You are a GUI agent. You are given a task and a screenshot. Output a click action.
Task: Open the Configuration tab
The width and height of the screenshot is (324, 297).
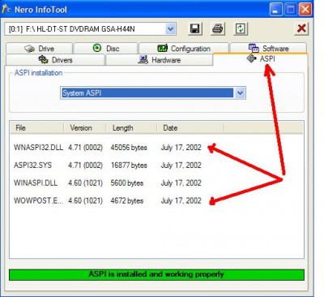(184, 48)
